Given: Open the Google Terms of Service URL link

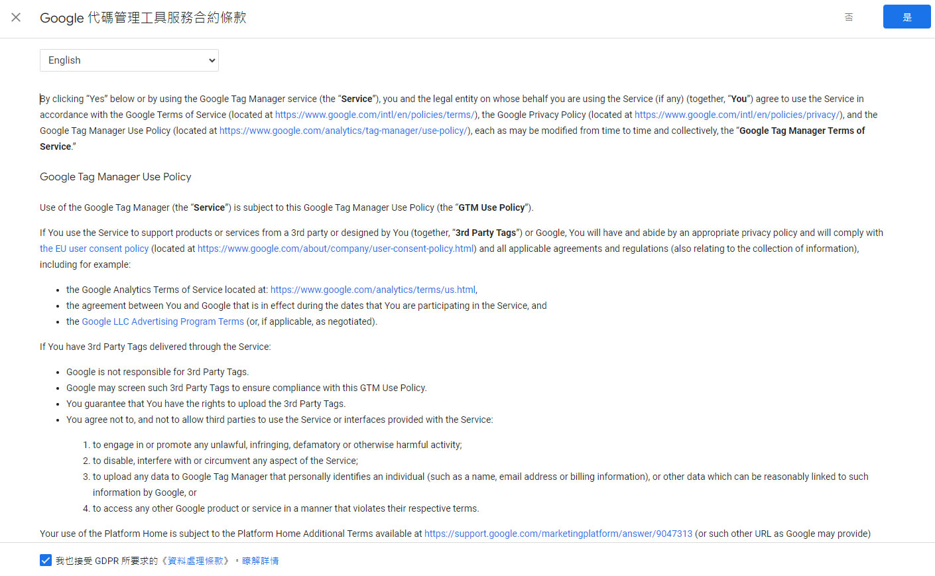Looking at the screenshot, I should click(x=375, y=115).
